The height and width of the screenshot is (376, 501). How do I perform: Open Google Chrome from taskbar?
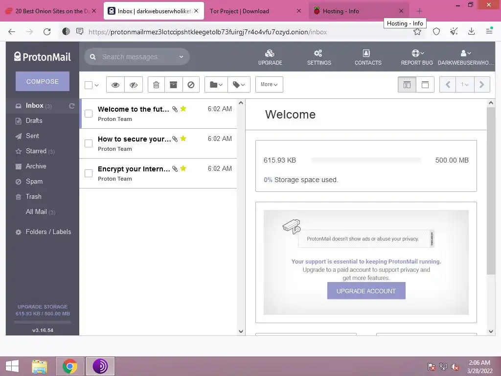pyautogui.click(x=70, y=366)
